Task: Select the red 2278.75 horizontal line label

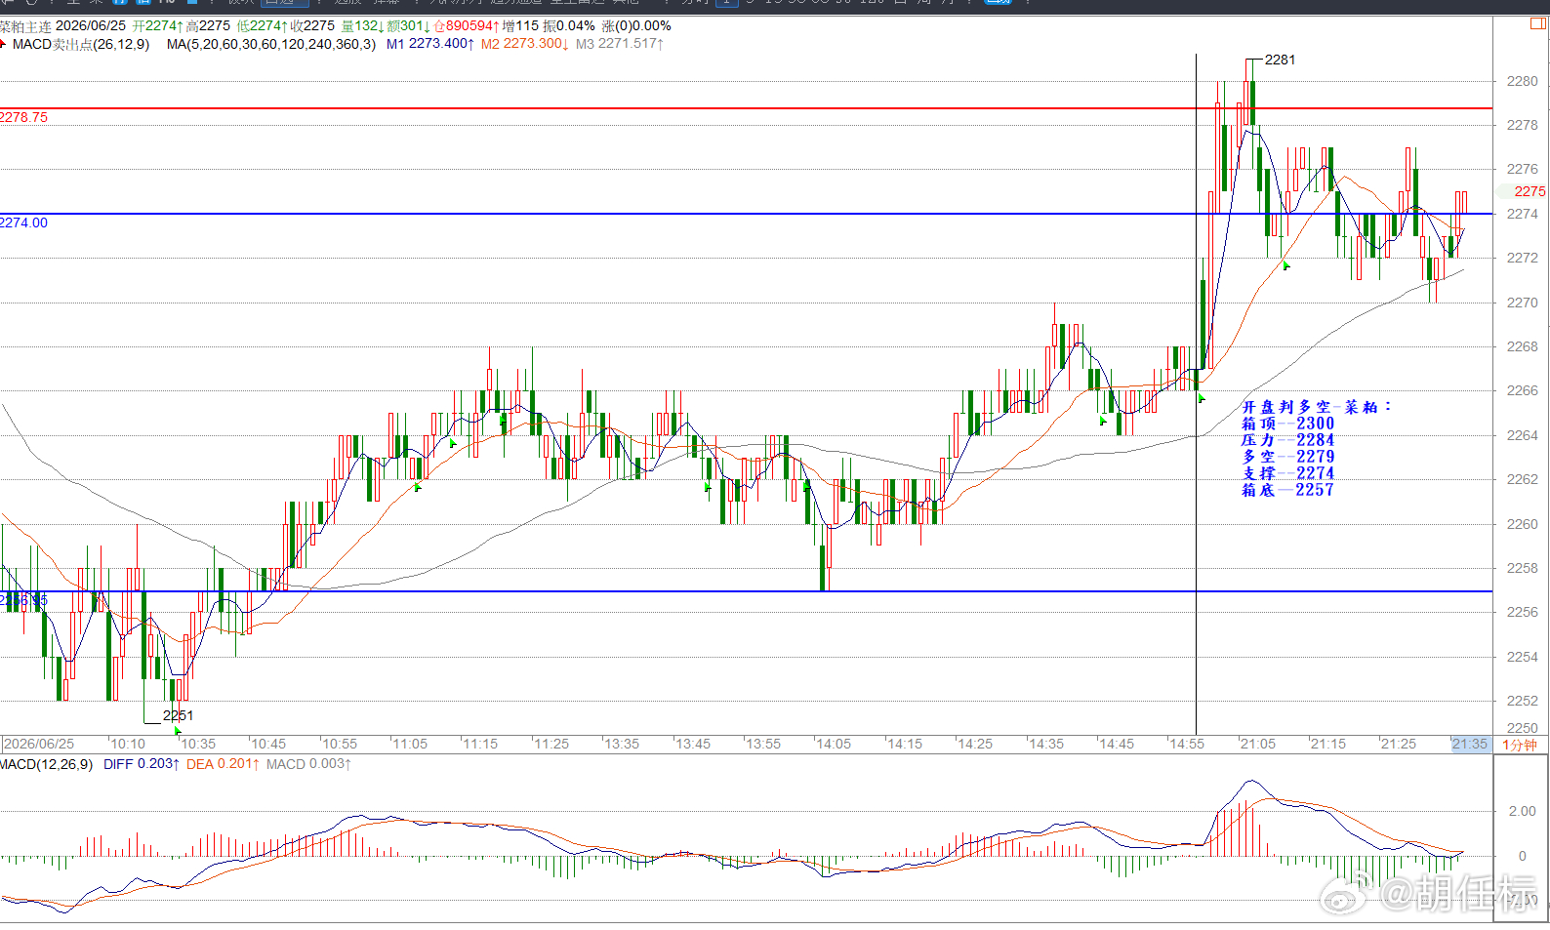Action: [x=23, y=117]
